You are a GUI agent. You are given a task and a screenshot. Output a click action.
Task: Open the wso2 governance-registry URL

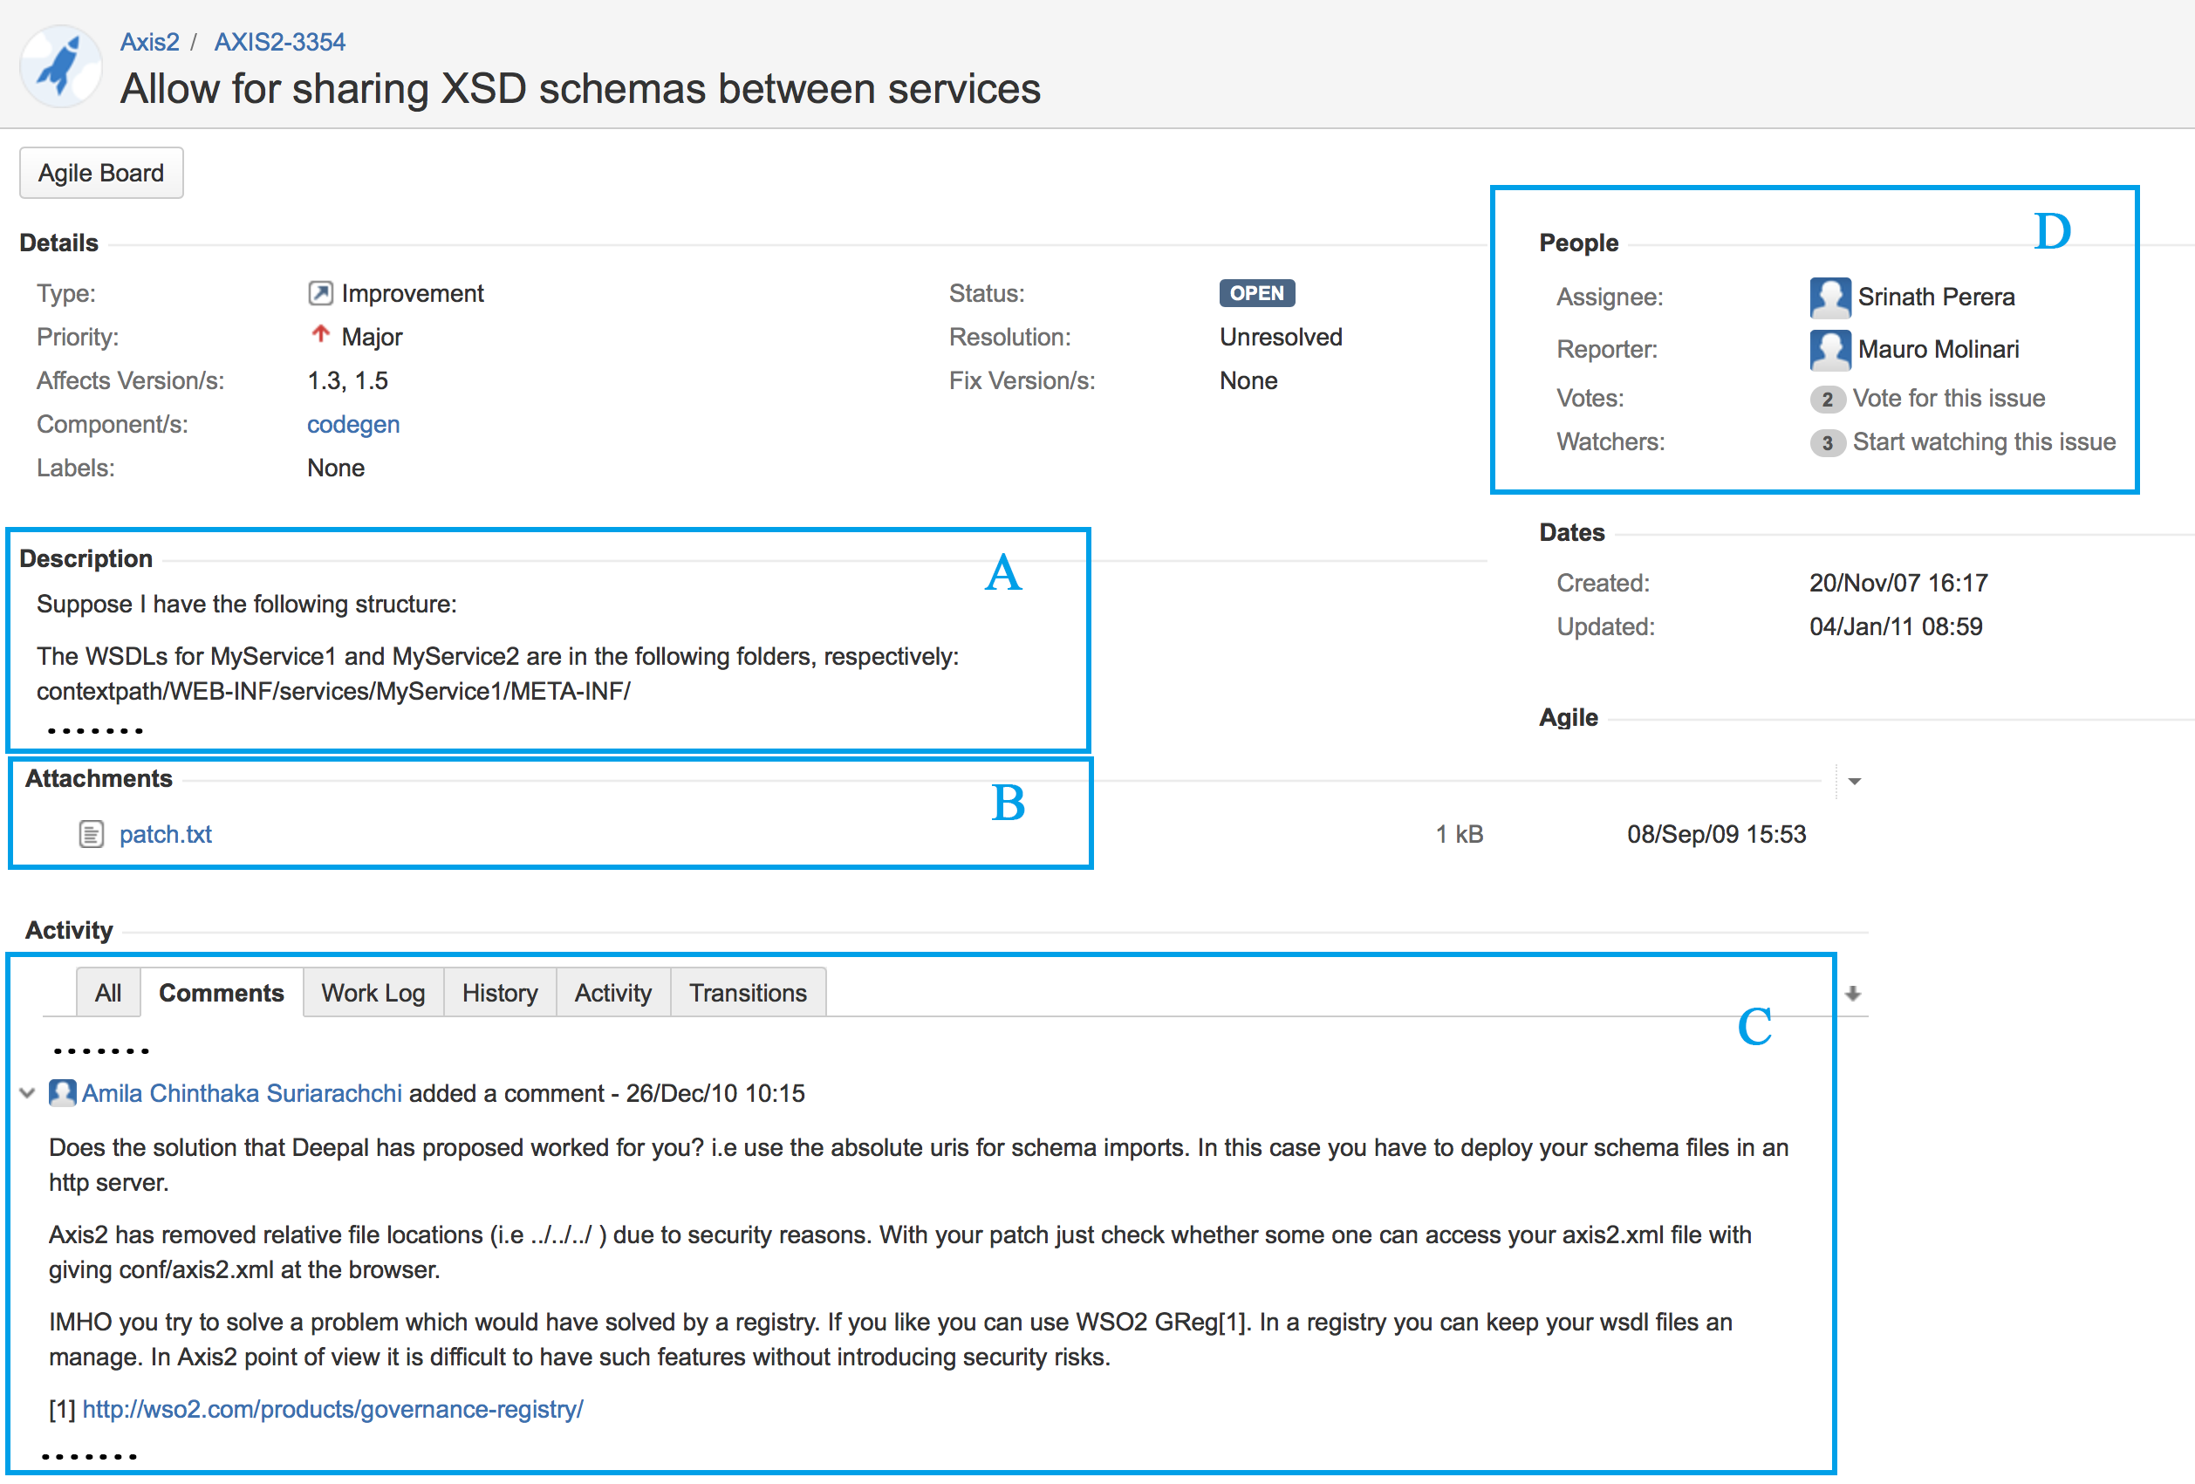(332, 1409)
